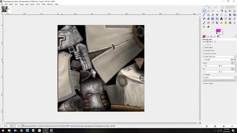Select the Smudge tool

click(204, 27)
